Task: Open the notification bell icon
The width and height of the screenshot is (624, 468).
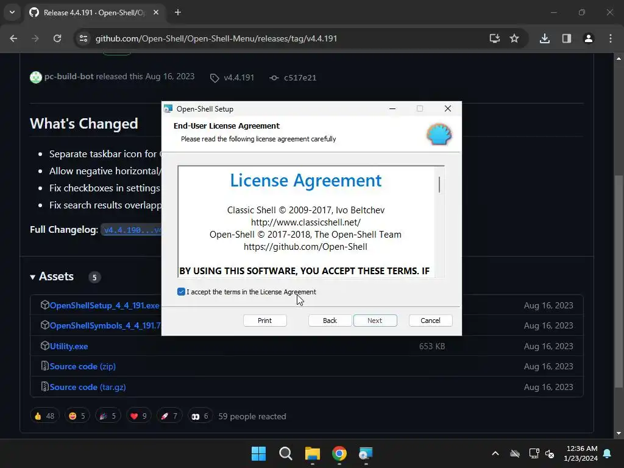Action: 608,453
